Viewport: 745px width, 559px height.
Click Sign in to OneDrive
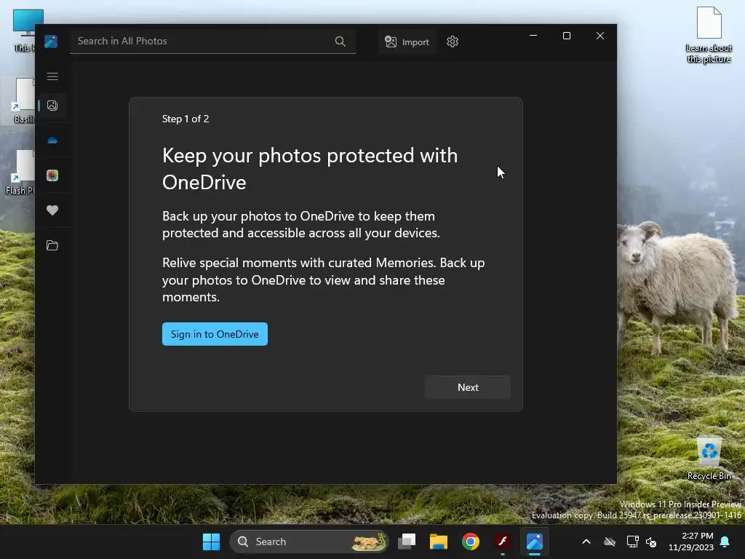pos(215,334)
